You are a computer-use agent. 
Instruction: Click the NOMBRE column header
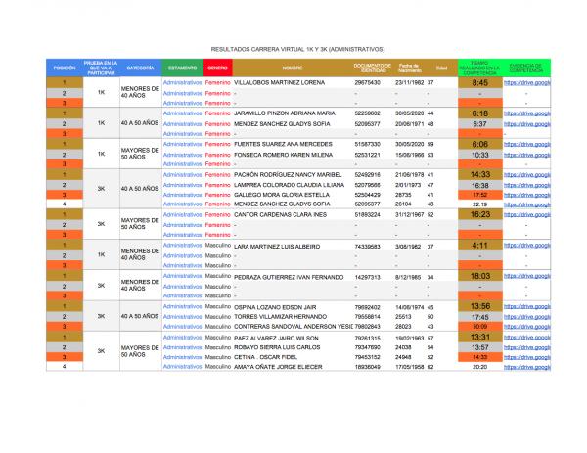click(293, 68)
